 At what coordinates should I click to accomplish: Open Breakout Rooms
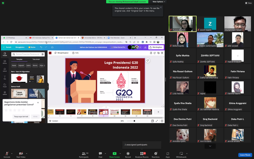click(x=142, y=155)
